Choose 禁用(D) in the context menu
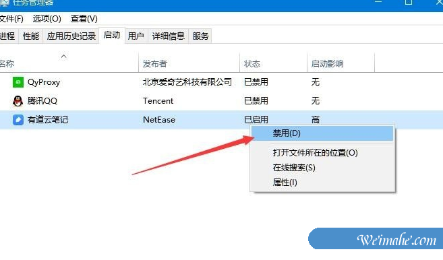Viewport: 443px width, 260px height. click(x=322, y=133)
